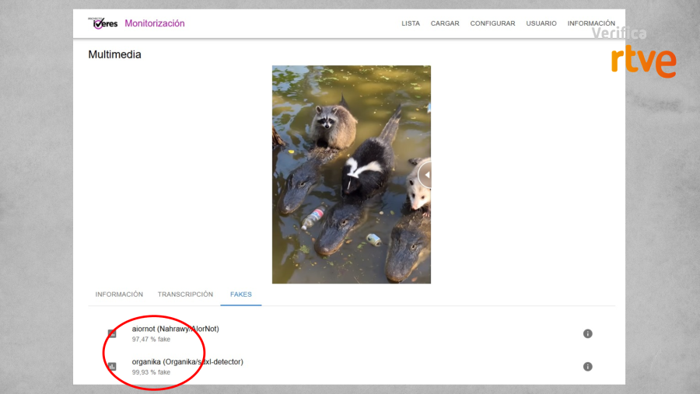Click the chart icon beside organika
The height and width of the screenshot is (394, 700).
coord(112,367)
